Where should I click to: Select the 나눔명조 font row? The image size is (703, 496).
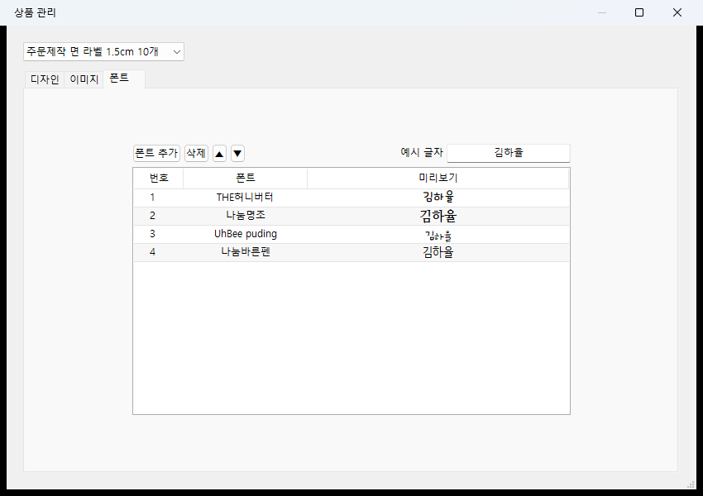(351, 216)
